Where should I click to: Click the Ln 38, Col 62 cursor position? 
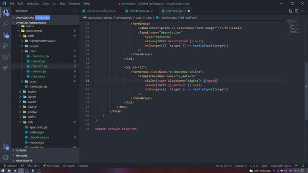(223, 166)
